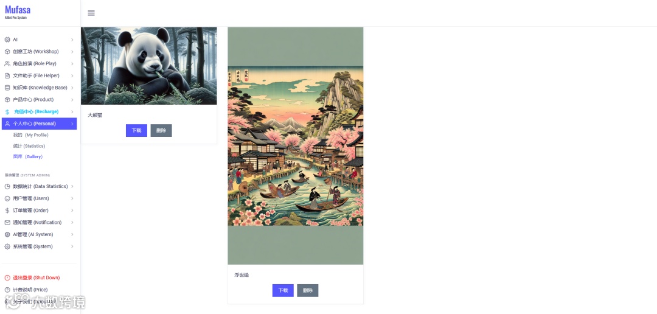
Task: Expand the AI System chevron
Action: [72, 234]
